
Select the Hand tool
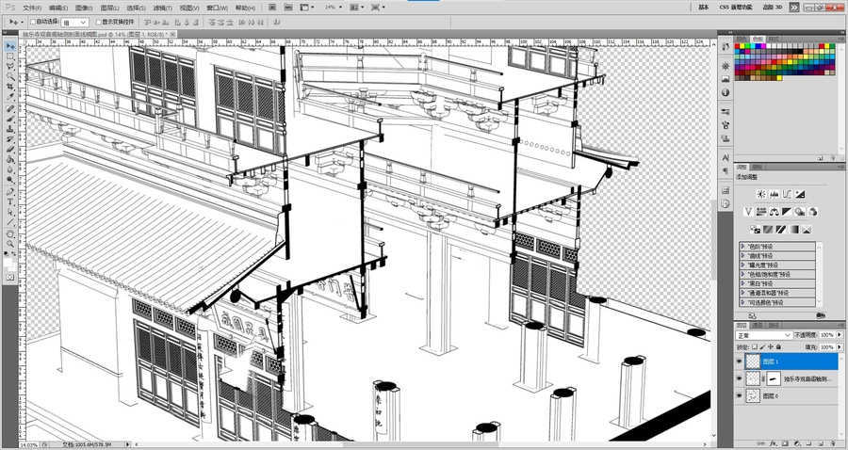coord(10,234)
